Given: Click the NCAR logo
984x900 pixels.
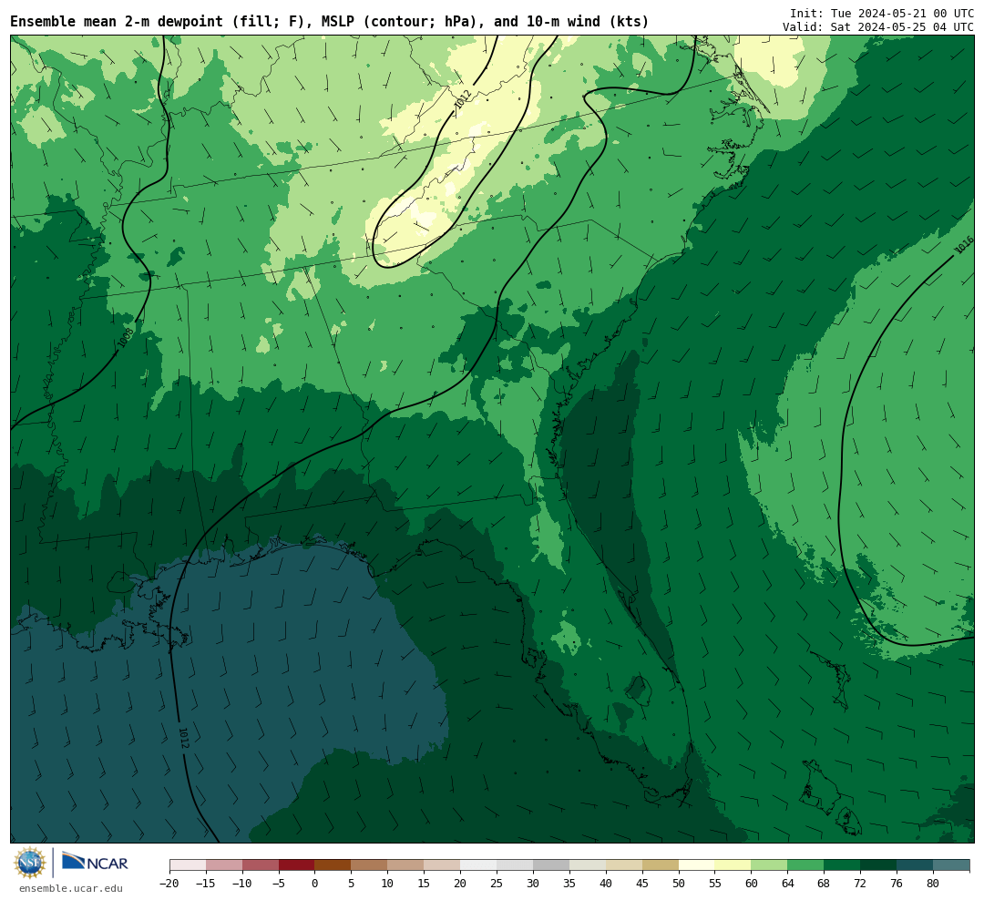Looking at the screenshot, I should tap(95, 863).
